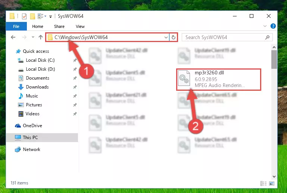
Task: Open Pictures in the sidebar
Action: [x=30, y=105]
